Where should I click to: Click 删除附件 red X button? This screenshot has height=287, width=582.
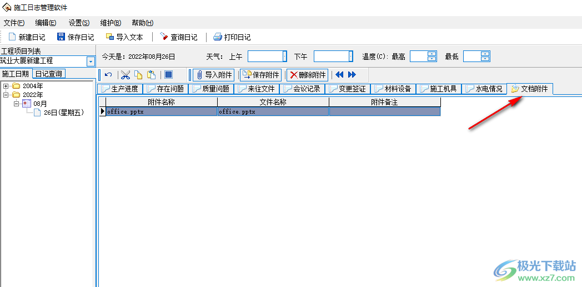coord(307,75)
